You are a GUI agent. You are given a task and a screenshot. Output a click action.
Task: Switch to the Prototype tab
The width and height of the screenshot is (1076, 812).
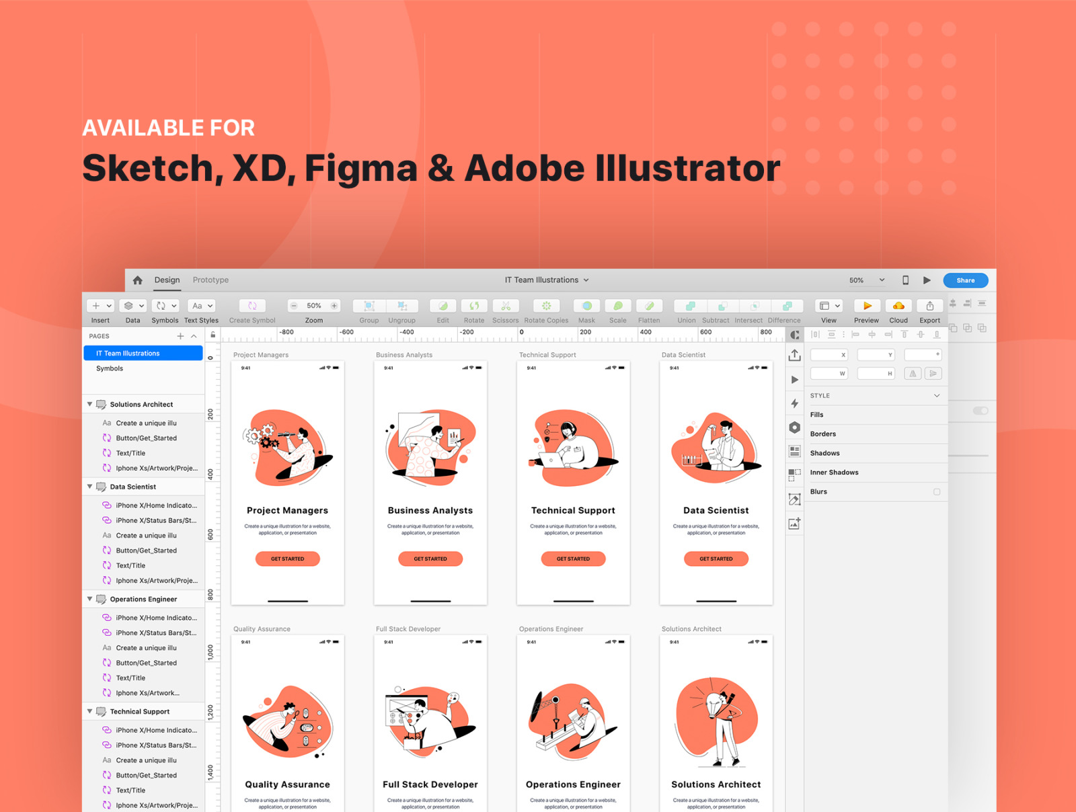[210, 280]
